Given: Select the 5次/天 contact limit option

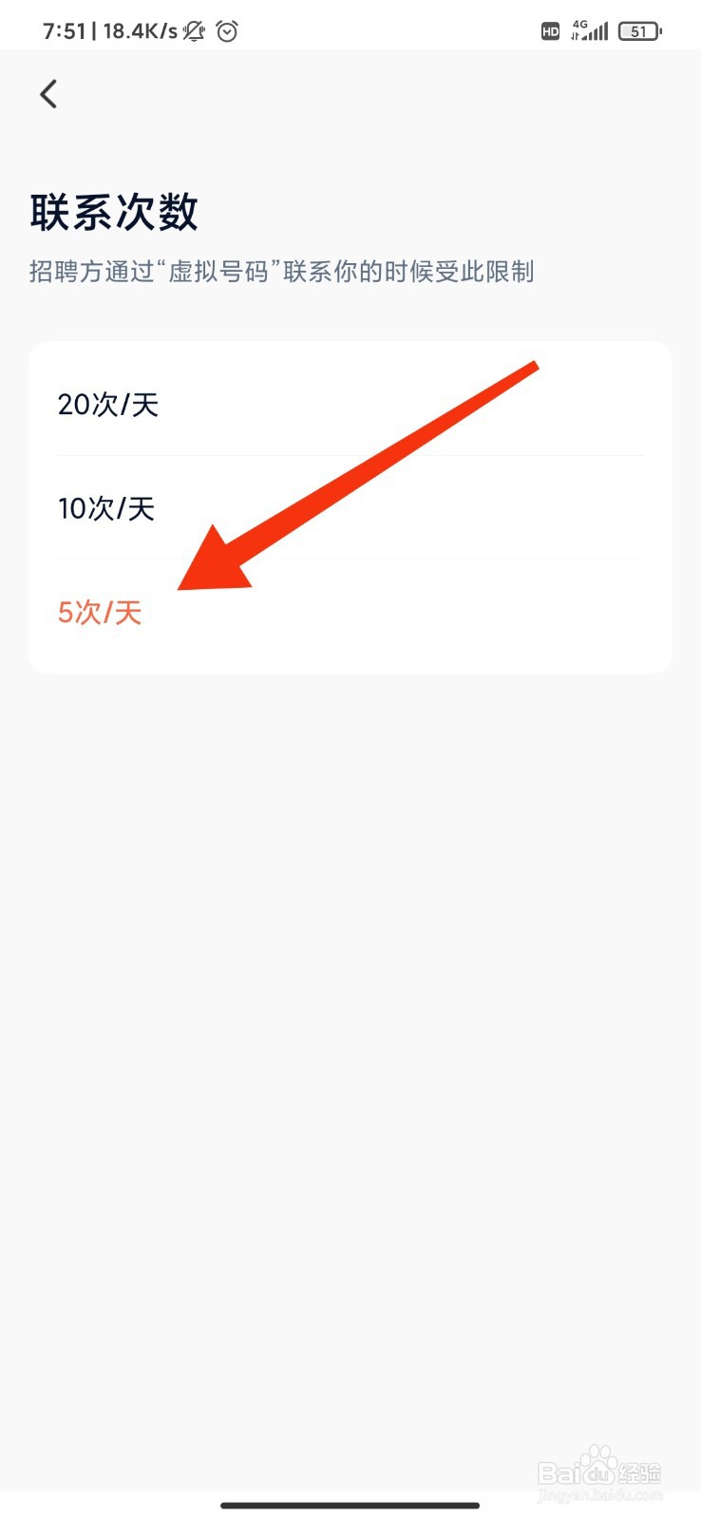Looking at the screenshot, I should click(x=101, y=613).
